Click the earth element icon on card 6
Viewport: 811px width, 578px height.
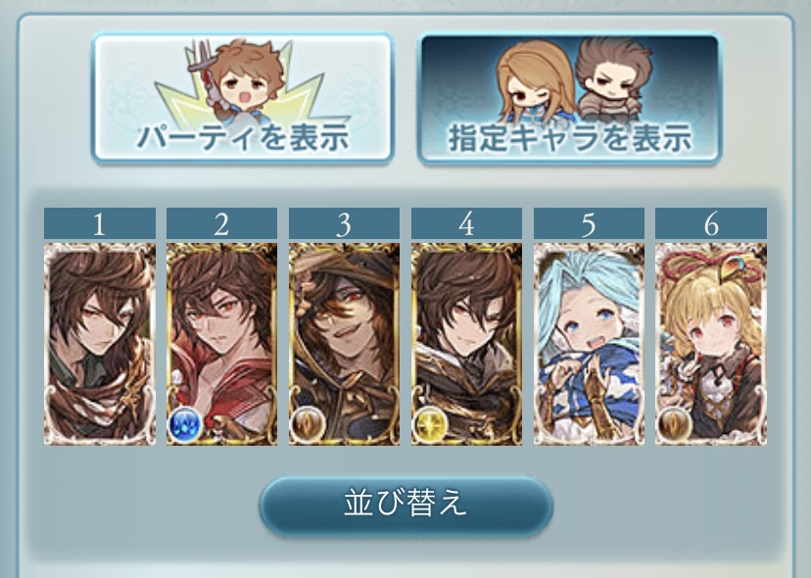[675, 425]
